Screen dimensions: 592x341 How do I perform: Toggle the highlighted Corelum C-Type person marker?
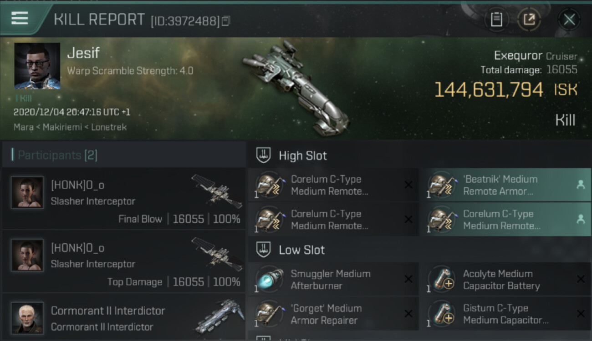tap(580, 219)
